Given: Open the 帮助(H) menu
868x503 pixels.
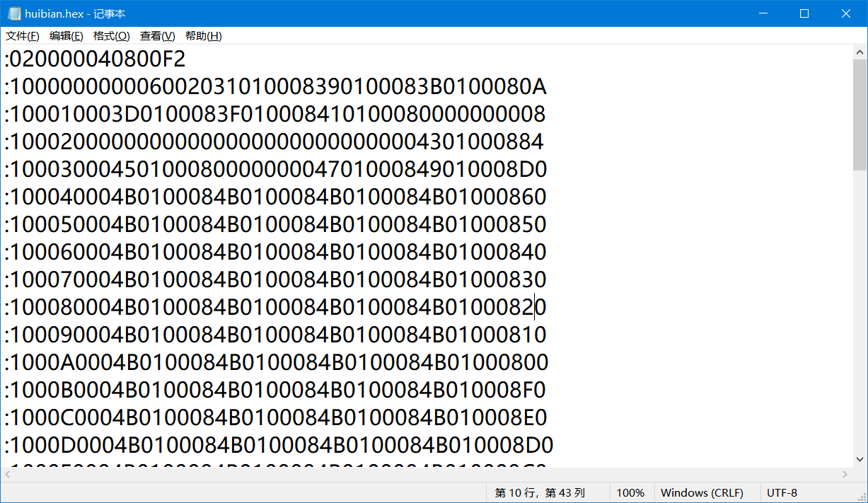Looking at the screenshot, I should pyautogui.click(x=204, y=36).
